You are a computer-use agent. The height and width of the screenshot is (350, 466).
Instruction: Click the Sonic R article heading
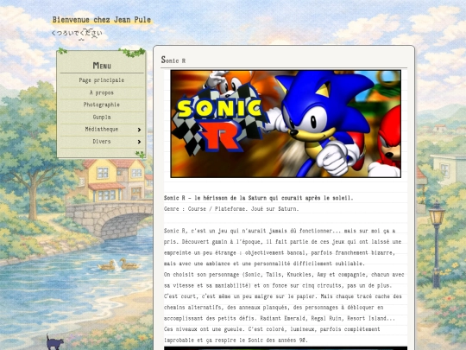[x=173, y=60]
